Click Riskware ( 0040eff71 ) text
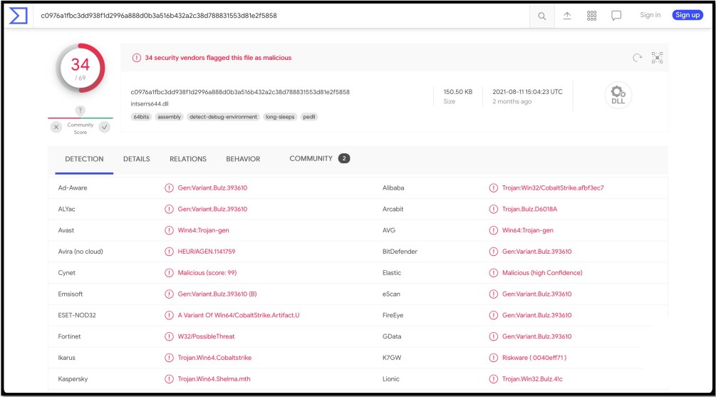The height and width of the screenshot is (397, 716). [534, 358]
